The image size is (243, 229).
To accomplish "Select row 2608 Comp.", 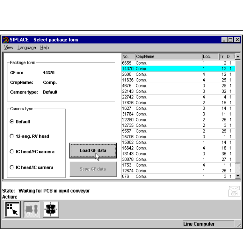I will [178, 74].
